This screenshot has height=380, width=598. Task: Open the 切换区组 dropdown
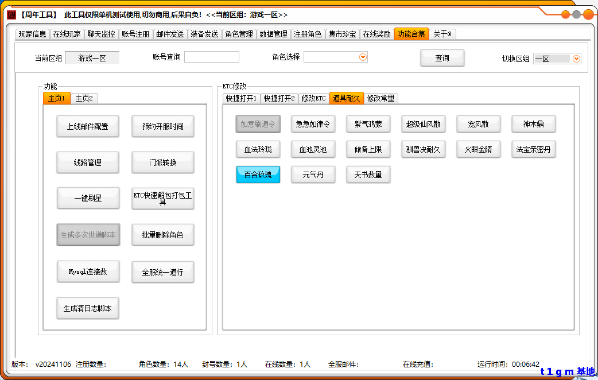pyautogui.click(x=576, y=59)
